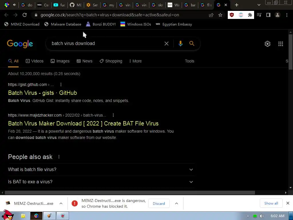Switch to the YouTube browser tab
Screen dimensions: 293x220
(x=59, y=5)
